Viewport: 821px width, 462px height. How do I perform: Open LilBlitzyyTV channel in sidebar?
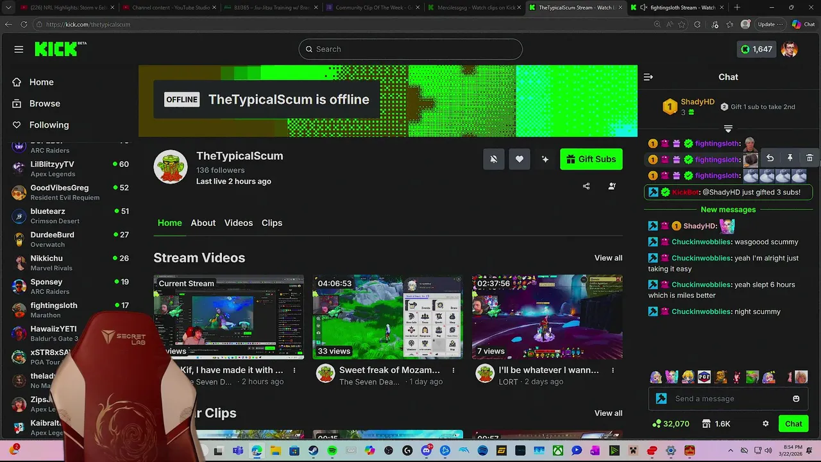tap(69, 169)
